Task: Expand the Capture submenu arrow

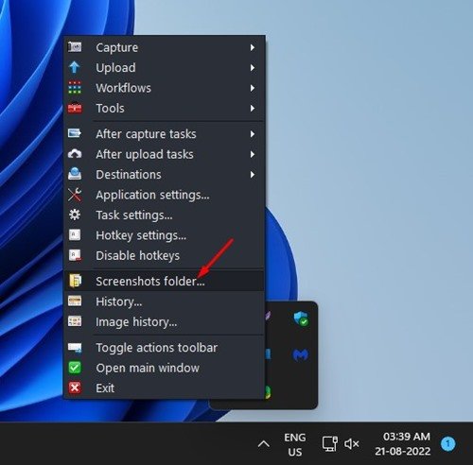Action: pyautogui.click(x=253, y=47)
